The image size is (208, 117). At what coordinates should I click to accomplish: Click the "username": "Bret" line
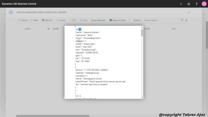tap(84, 35)
